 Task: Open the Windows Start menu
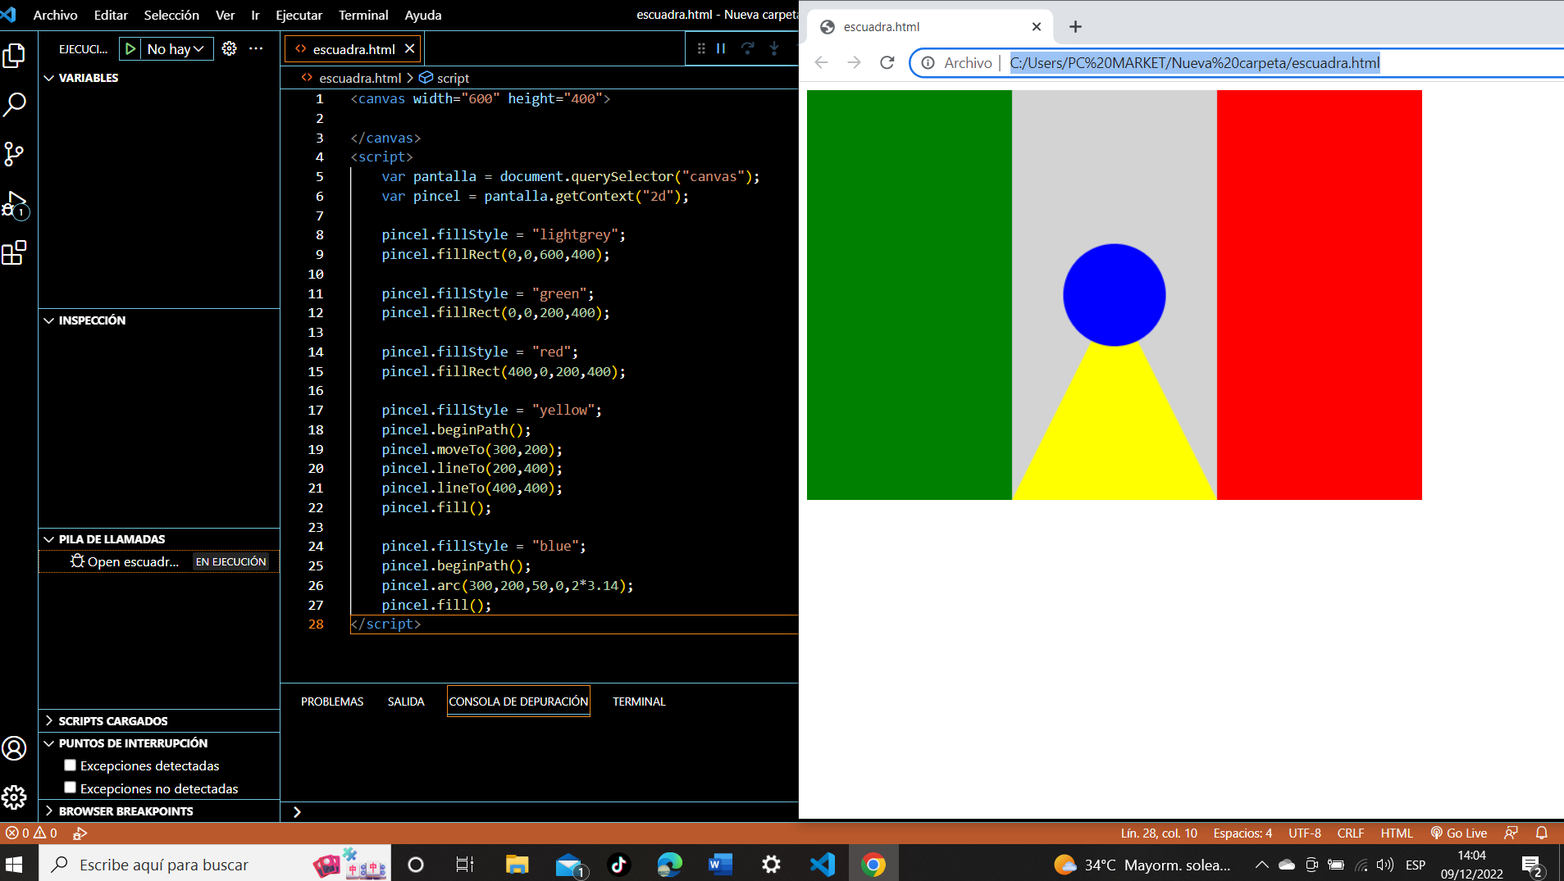(x=15, y=865)
